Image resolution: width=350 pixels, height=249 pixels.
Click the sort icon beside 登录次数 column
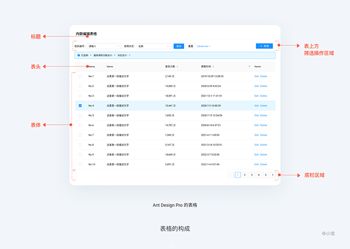[177, 66]
